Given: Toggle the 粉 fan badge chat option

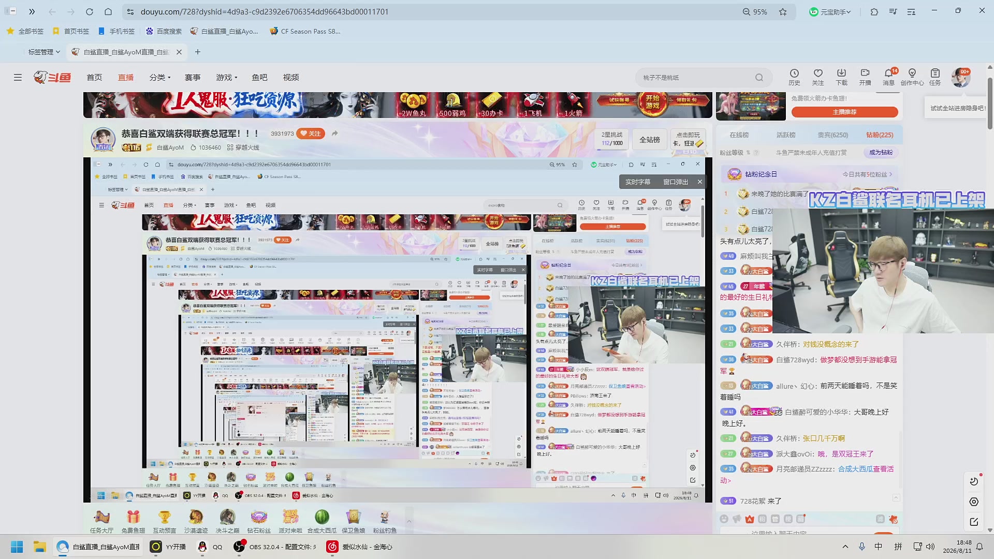Looking at the screenshot, I should 762,519.
